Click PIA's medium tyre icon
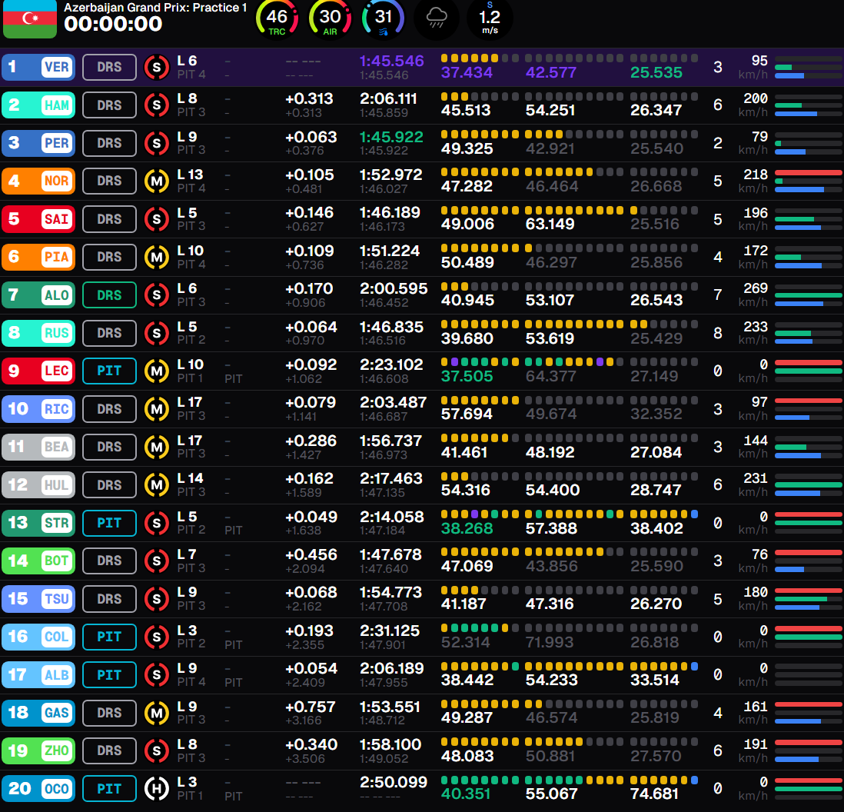 point(157,258)
